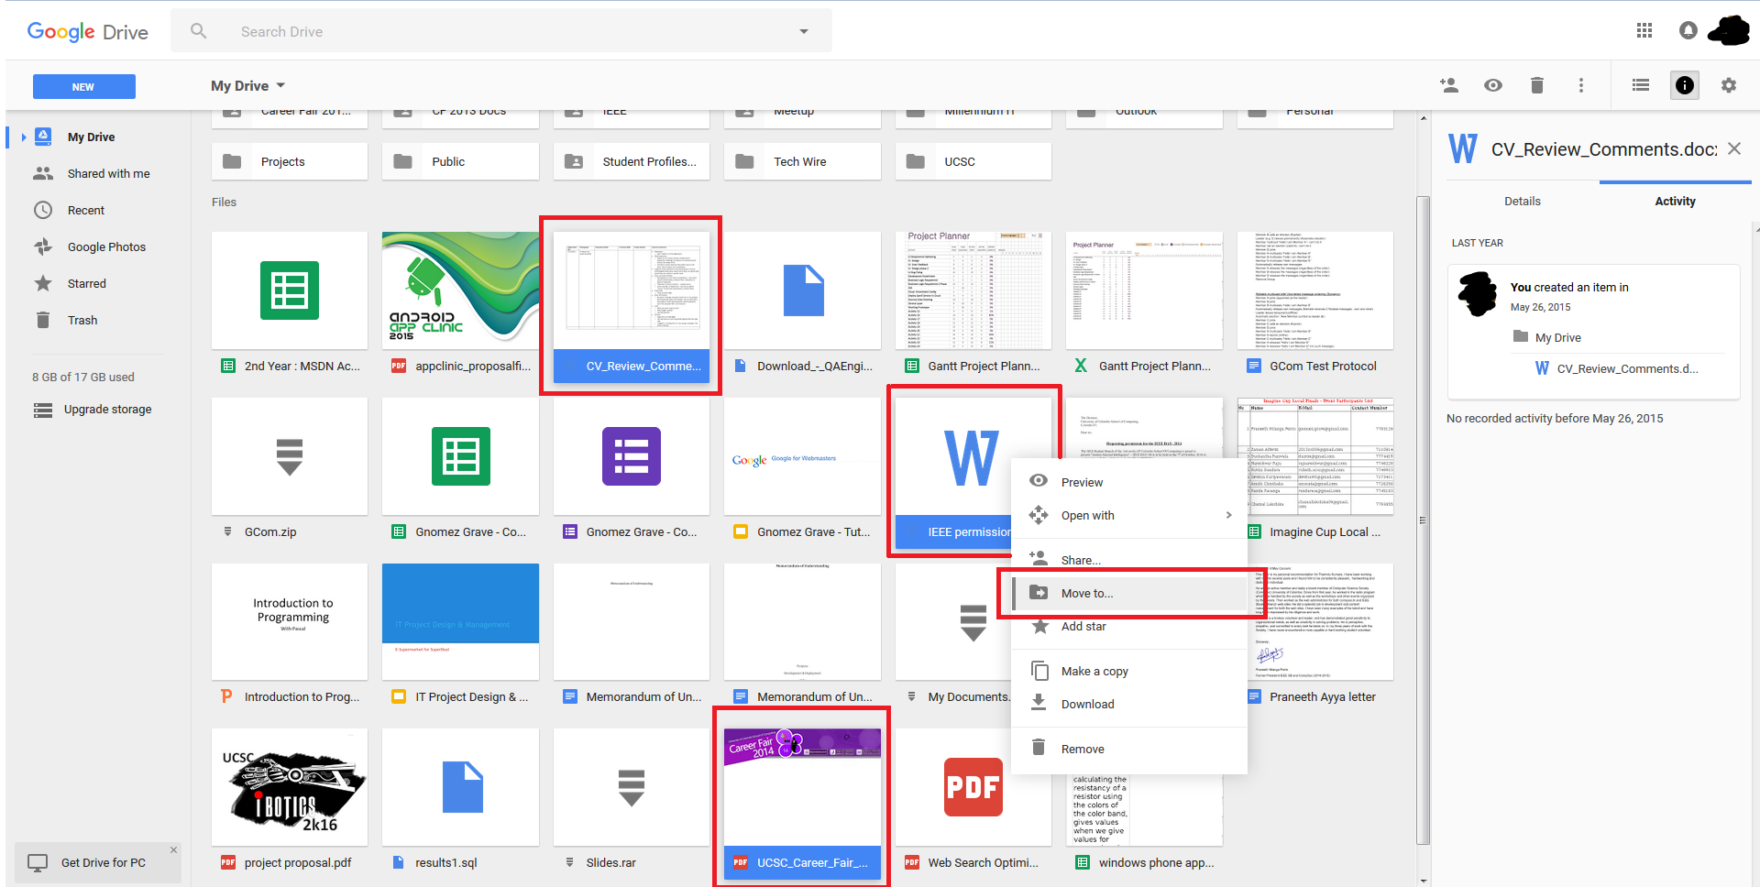Viewport: 1760px width, 887px height.
Task: Select results1.sql file thumbnail
Action: 460,787
